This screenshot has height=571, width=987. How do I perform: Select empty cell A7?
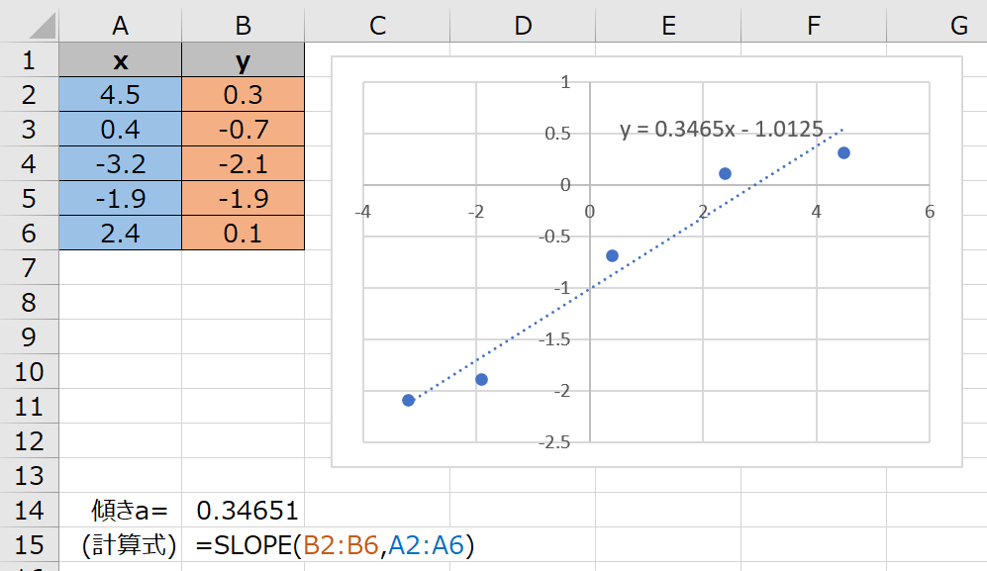tap(120, 268)
